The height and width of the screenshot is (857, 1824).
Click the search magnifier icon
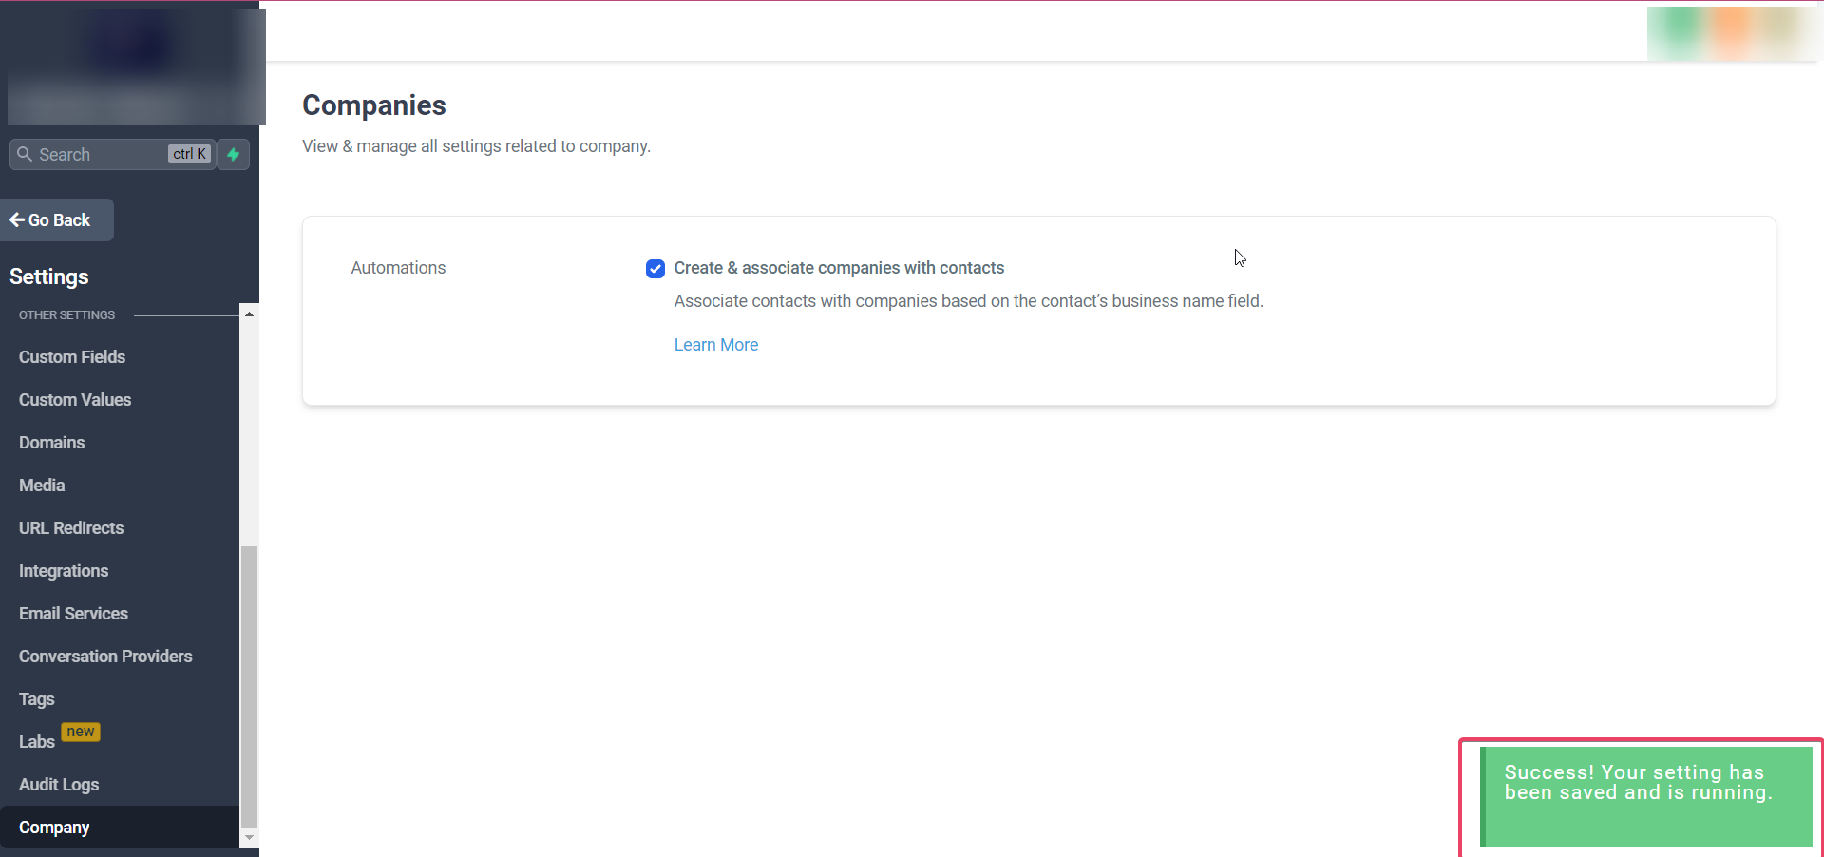click(25, 154)
